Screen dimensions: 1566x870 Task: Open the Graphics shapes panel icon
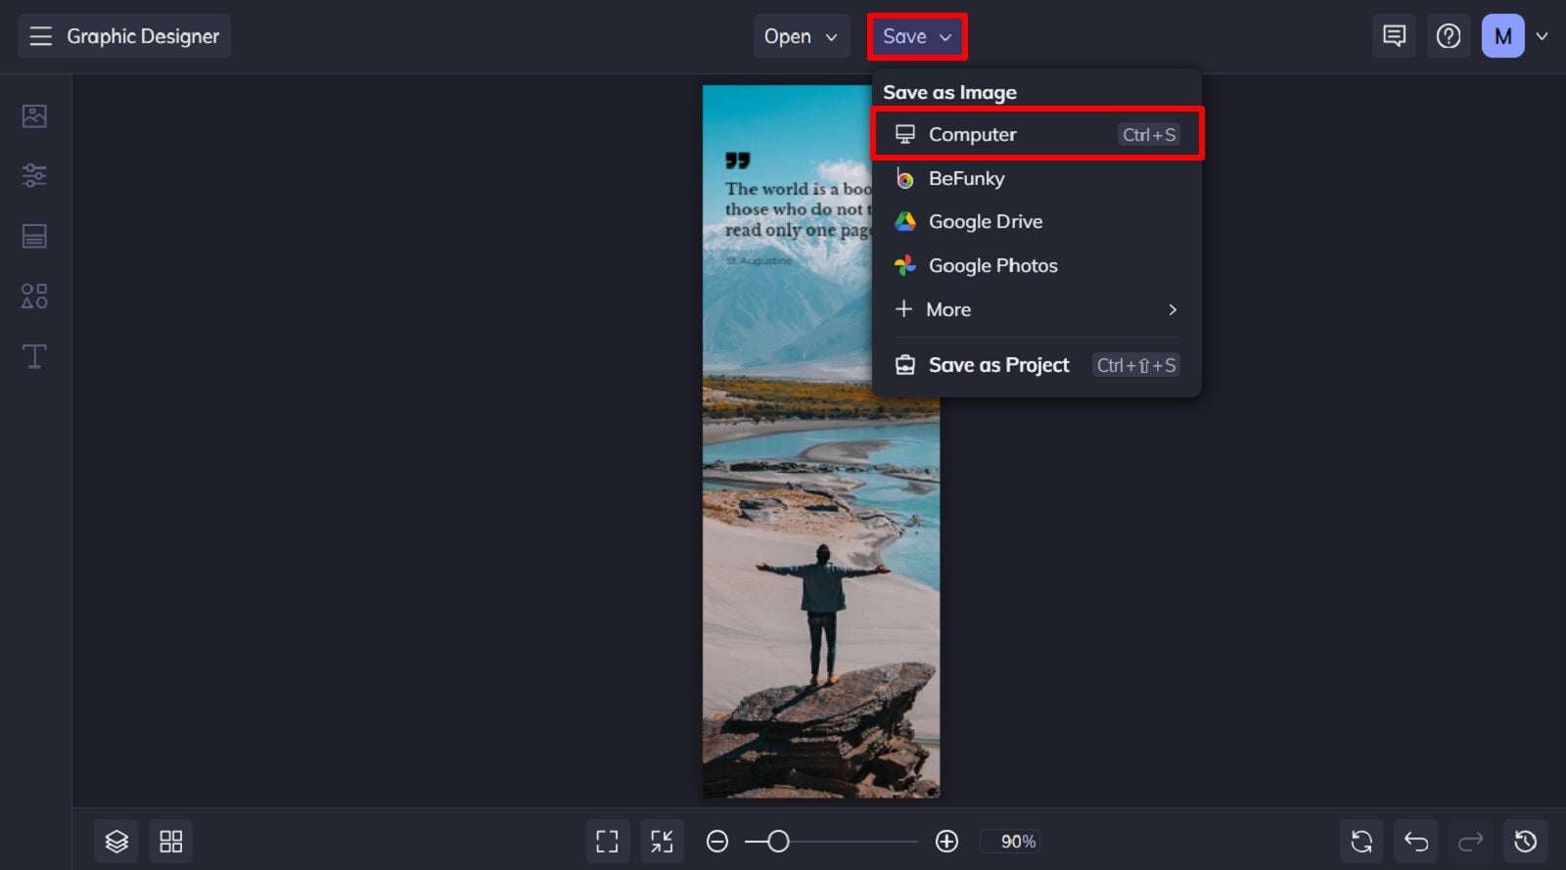[x=34, y=296]
